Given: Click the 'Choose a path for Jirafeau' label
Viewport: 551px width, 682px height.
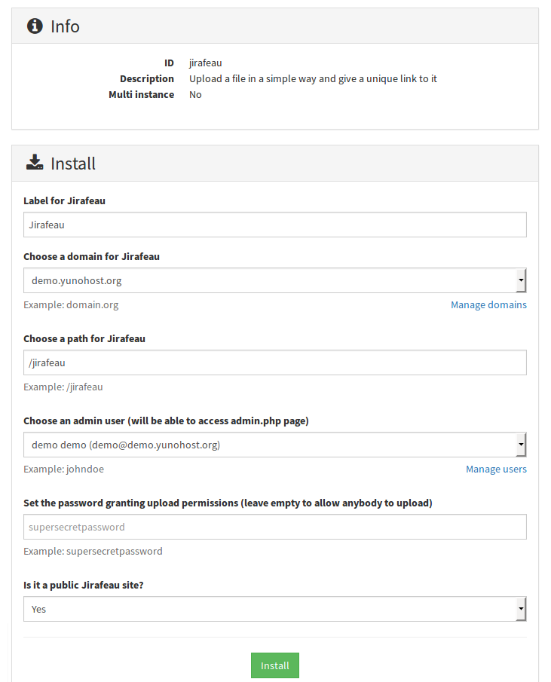Looking at the screenshot, I should coord(84,339).
